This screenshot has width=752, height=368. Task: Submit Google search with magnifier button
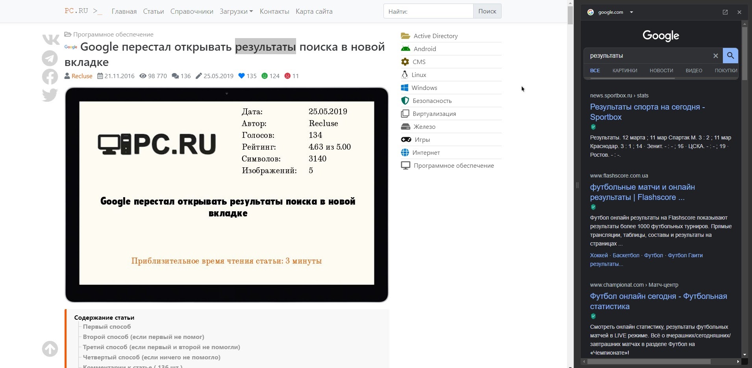coord(730,55)
